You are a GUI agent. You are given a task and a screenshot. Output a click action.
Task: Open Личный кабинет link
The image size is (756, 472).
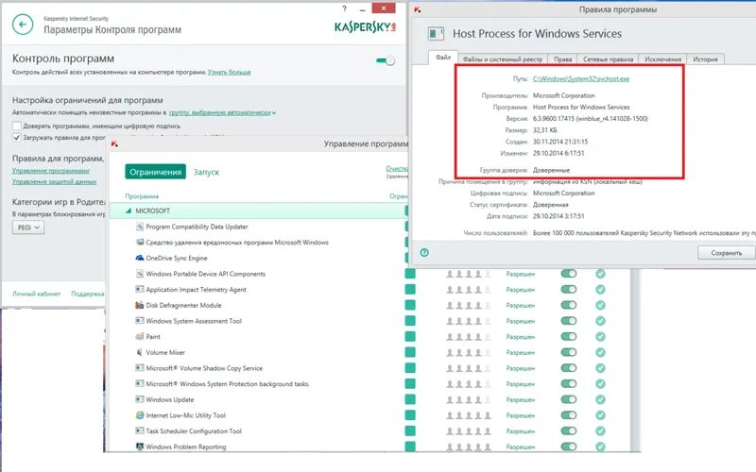[x=36, y=294]
